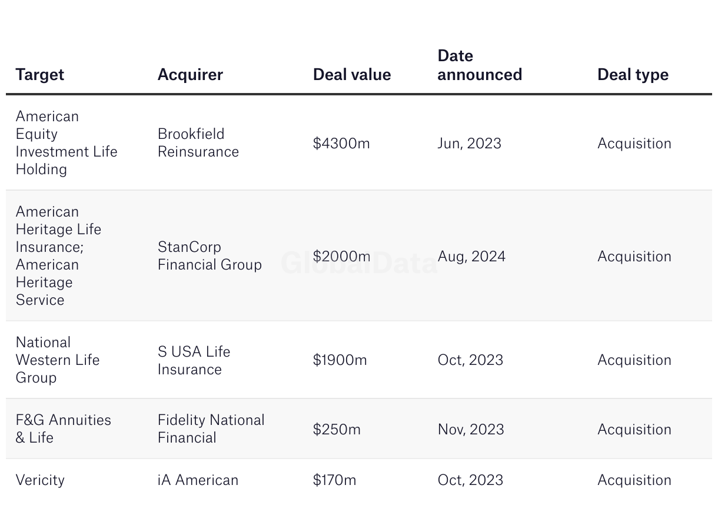The height and width of the screenshot is (525, 718).
Task: Click the Deal type column header
Action: click(x=633, y=75)
